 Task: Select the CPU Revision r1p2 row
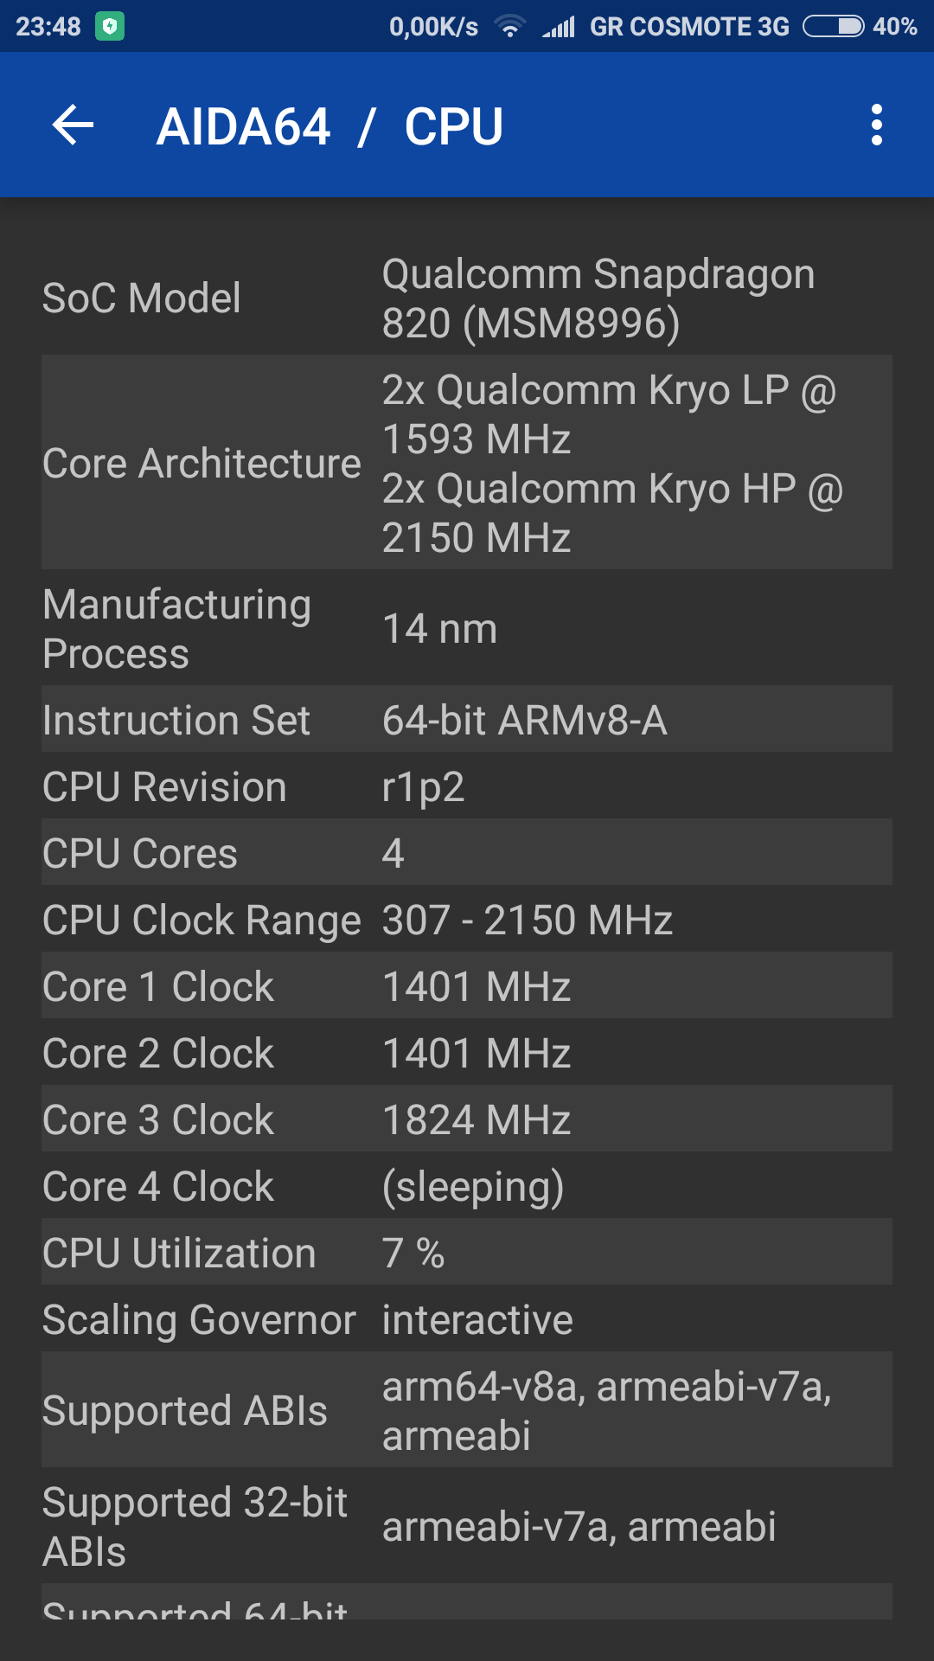(467, 786)
